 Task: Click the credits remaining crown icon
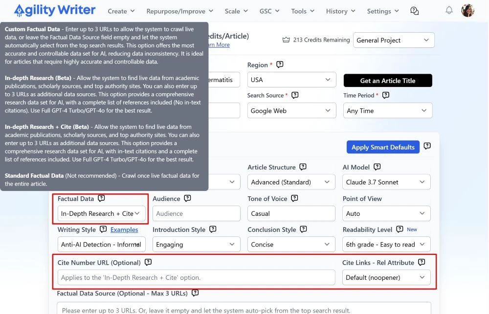(286, 40)
